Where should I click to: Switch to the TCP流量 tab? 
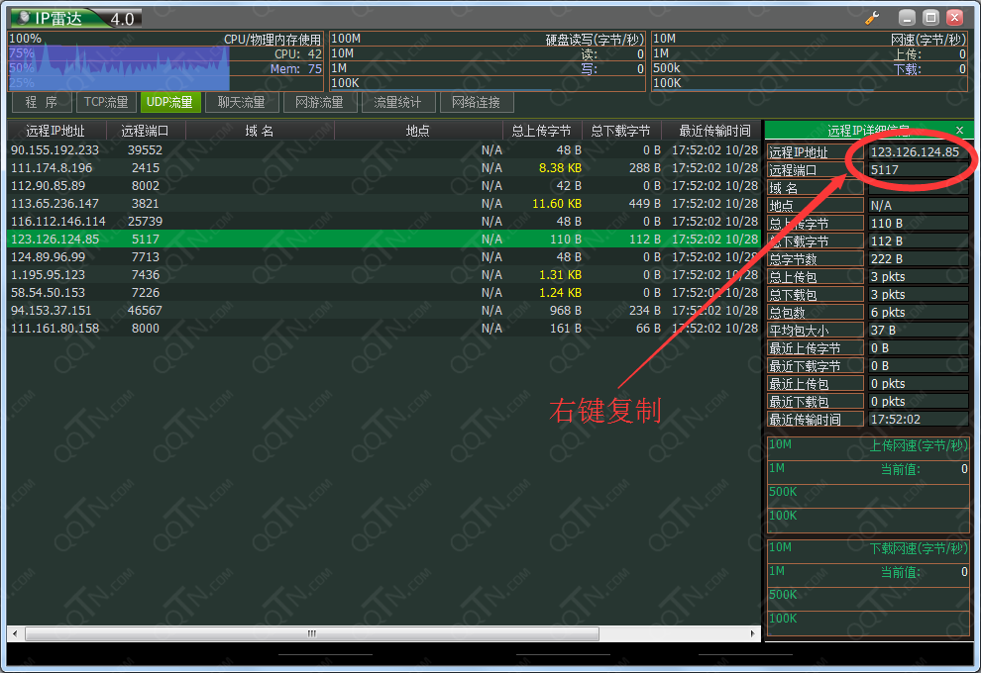(x=106, y=102)
